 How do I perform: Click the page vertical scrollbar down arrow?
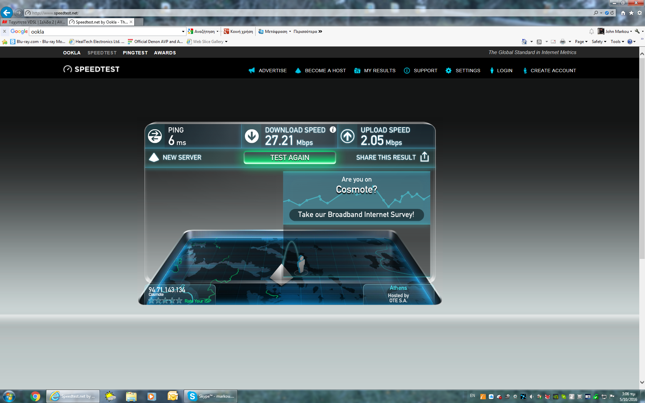click(642, 382)
